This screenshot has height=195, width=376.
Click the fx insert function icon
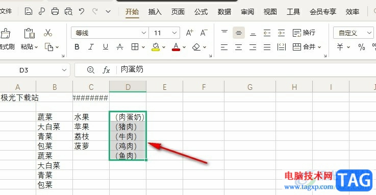(x=106, y=70)
